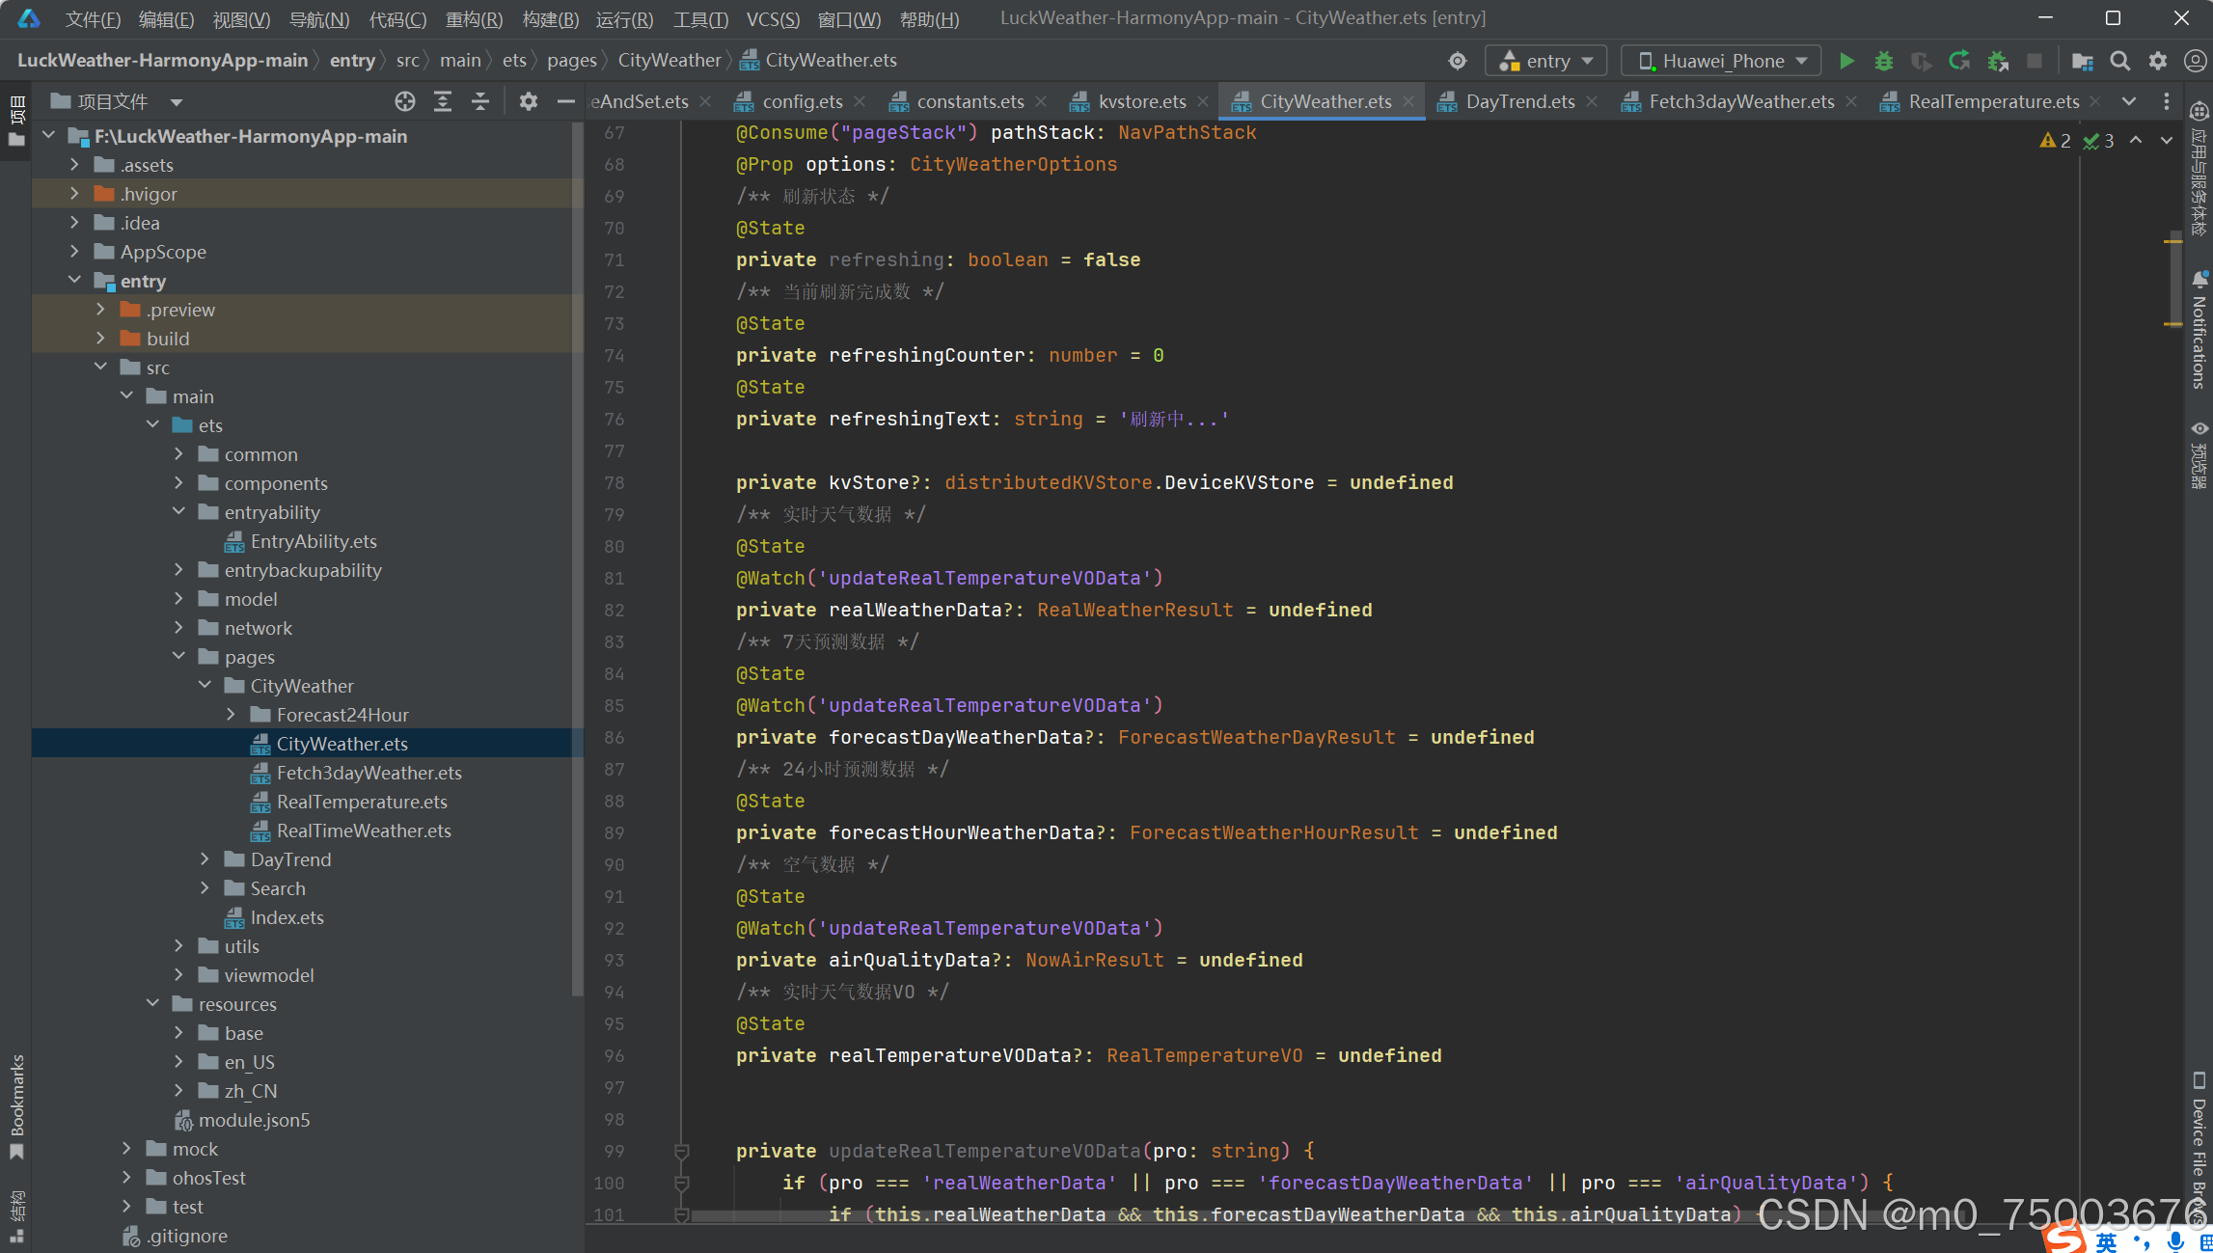Click the pages breadcrumb in navigation bar

tap(571, 60)
